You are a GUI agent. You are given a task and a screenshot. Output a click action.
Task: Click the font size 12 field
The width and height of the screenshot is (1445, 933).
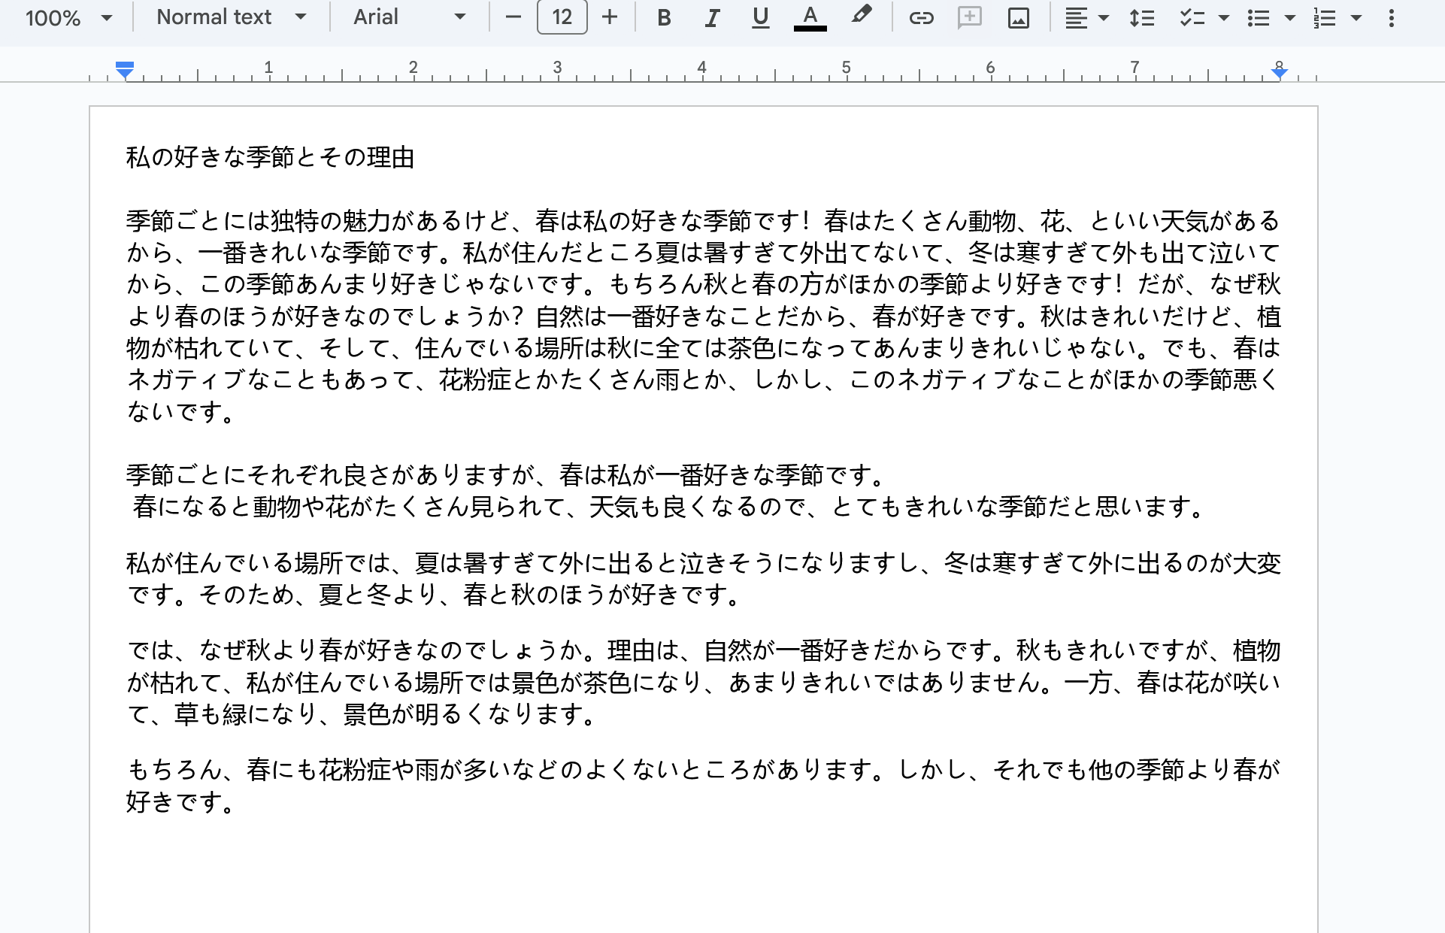coord(562,17)
